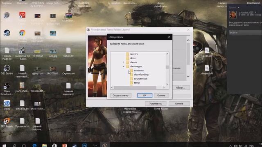Open Microsoft Store from the taskbar
The height and width of the screenshot is (147, 262).
(54, 145)
